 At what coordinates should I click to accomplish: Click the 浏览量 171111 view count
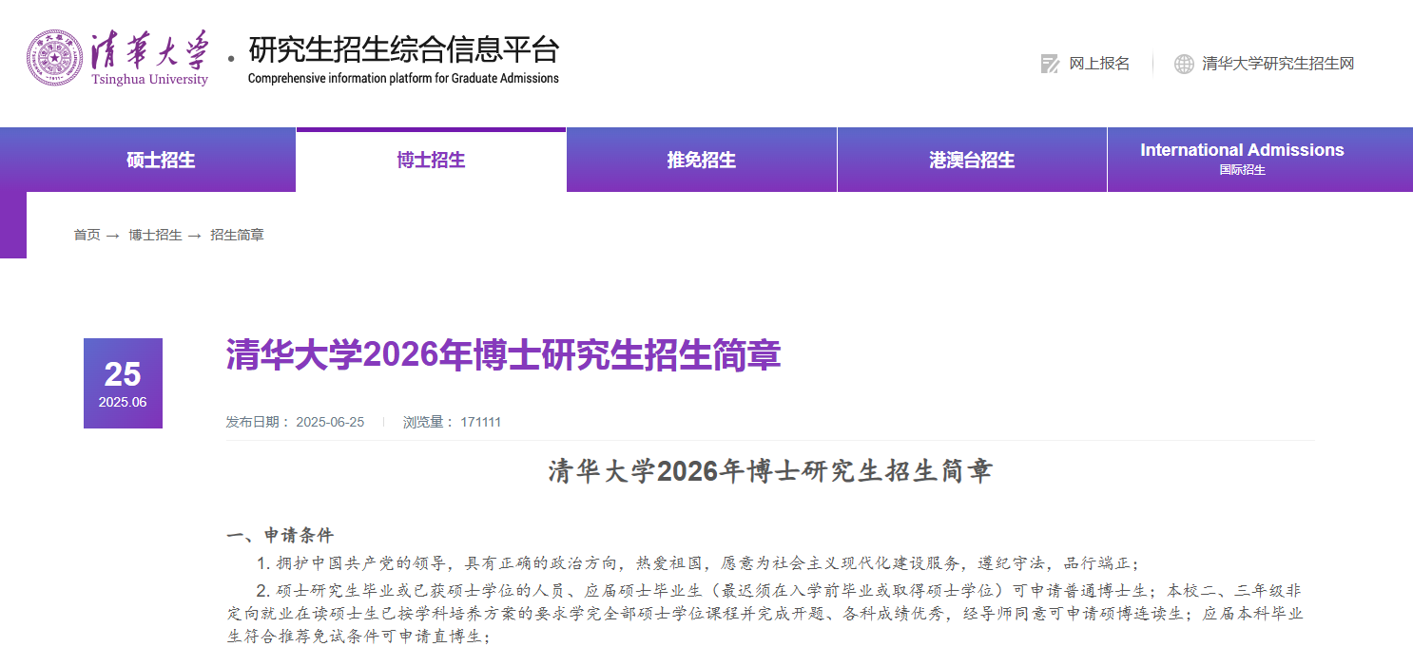452,422
